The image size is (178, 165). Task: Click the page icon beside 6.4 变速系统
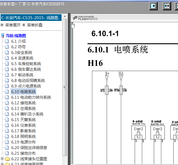(x=7, y=58)
